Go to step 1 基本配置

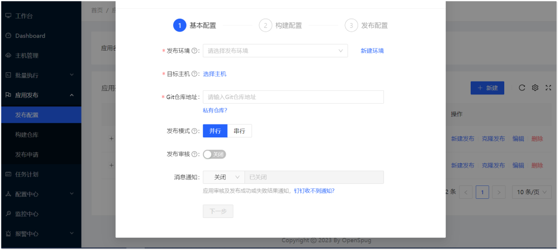pyautogui.click(x=195, y=26)
